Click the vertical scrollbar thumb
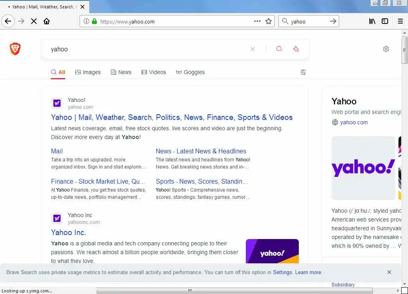Image resolution: width=408 pixels, height=294 pixels. [404, 50]
